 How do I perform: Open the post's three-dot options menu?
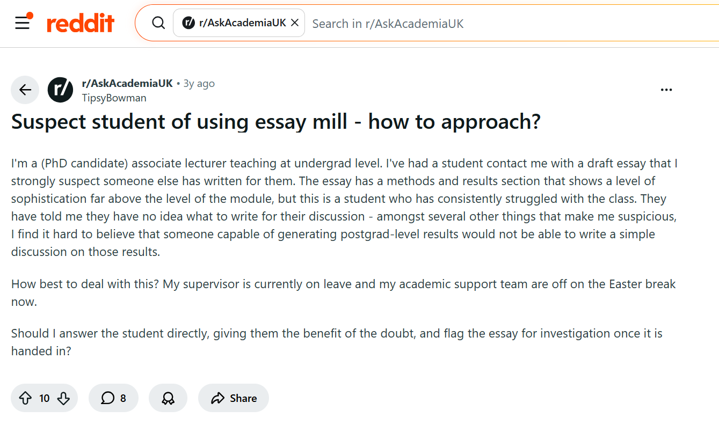(666, 90)
